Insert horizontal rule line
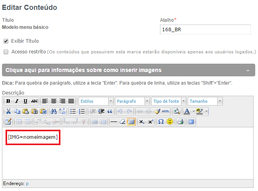Screen dimensions: 258x191 pos(114,122)
